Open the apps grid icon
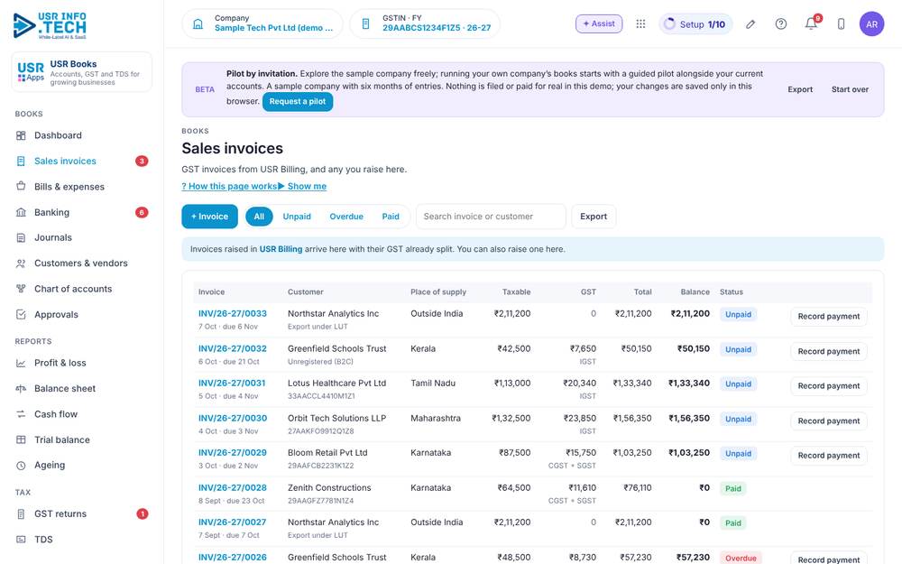Viewport: 902px width, 564px height. [640, 24]
